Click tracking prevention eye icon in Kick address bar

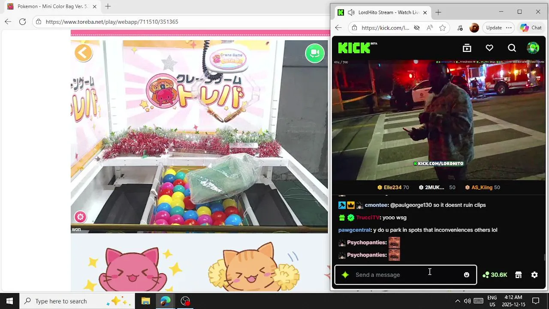416,28
